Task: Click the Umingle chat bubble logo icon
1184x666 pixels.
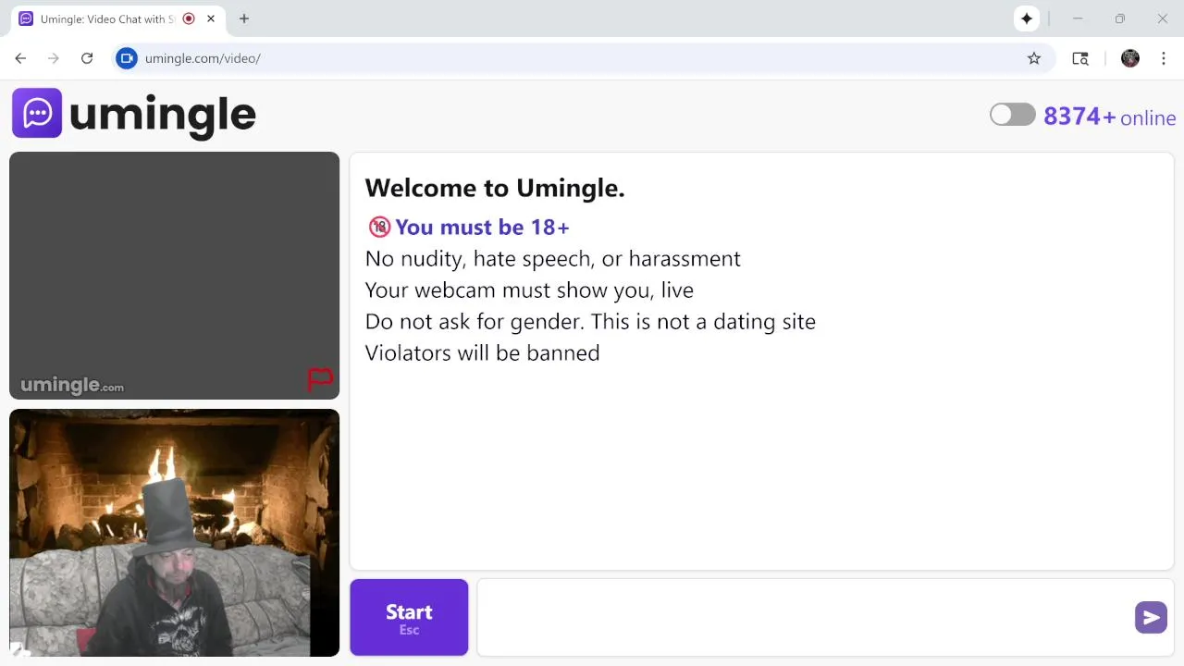Action: click(x=37, y=113)
